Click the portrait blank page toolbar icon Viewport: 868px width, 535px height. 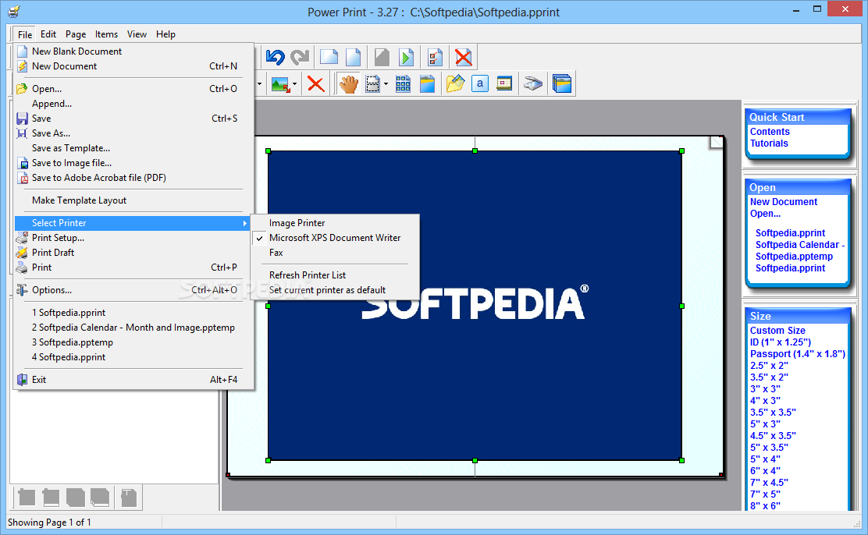click(353, 57)
